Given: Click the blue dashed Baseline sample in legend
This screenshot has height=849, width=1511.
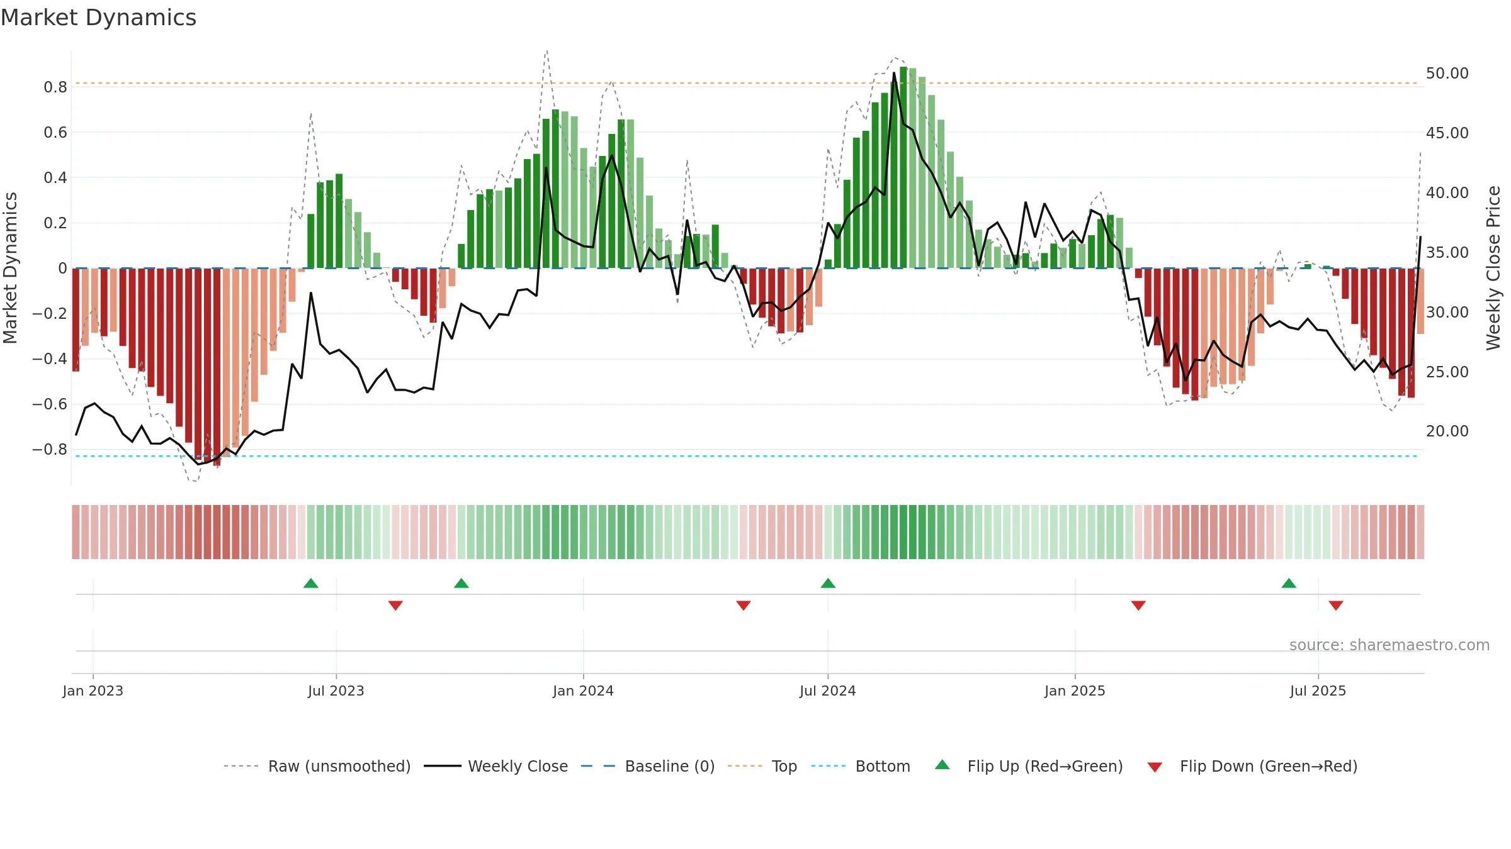Looking at the screenshot, I should click(598, 766).
